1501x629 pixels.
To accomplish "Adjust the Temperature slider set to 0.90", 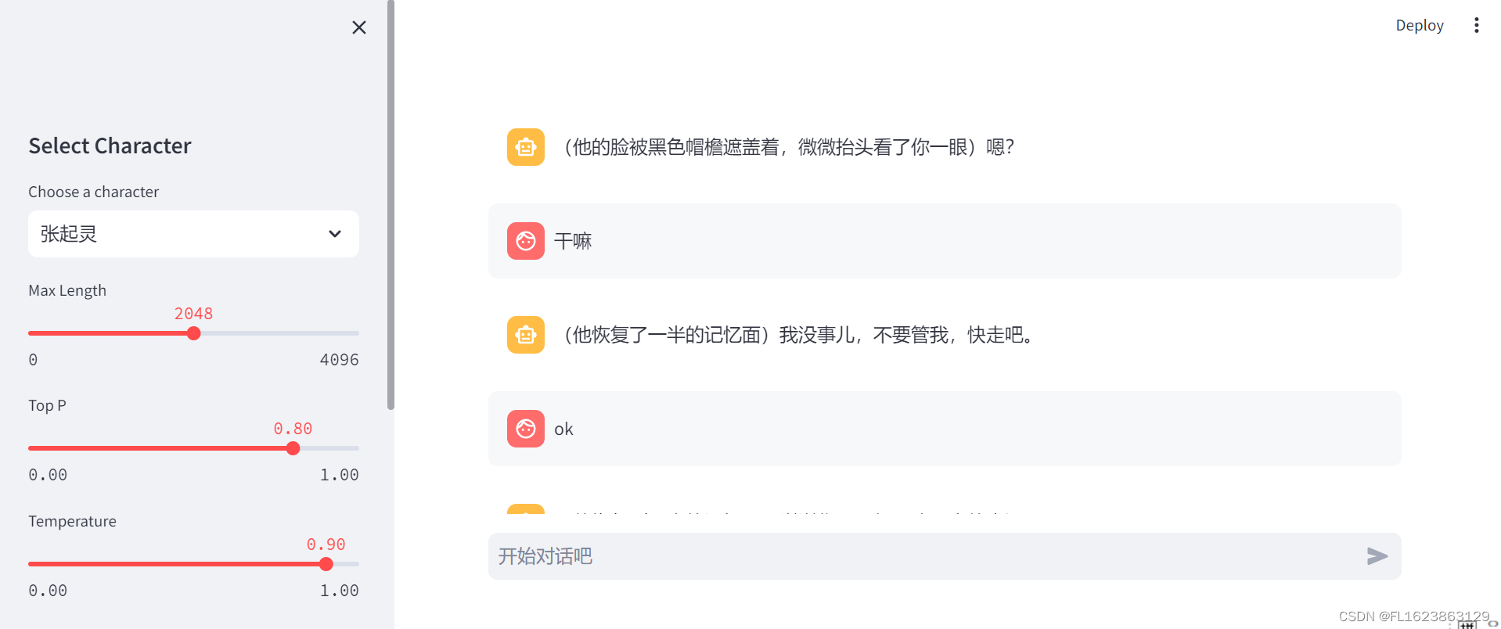I will [x=326, y=563].
